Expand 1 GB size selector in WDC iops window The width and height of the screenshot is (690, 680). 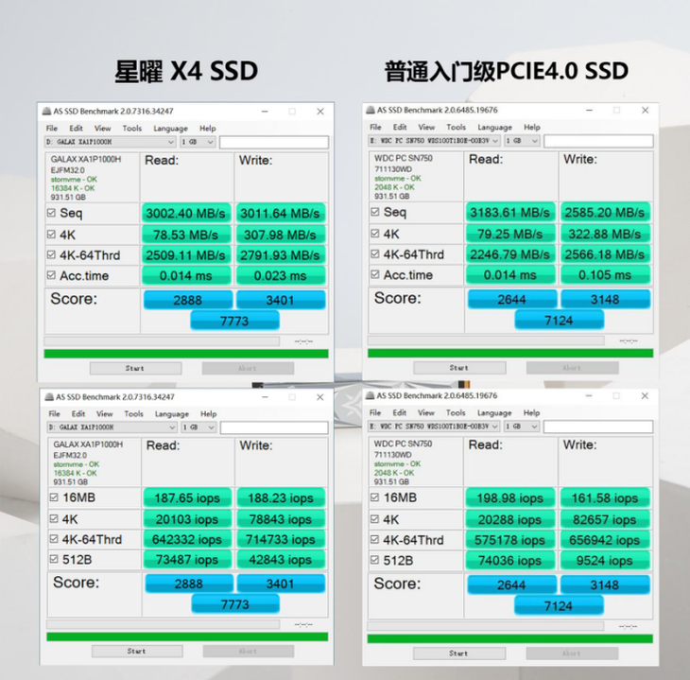point(522,427)
